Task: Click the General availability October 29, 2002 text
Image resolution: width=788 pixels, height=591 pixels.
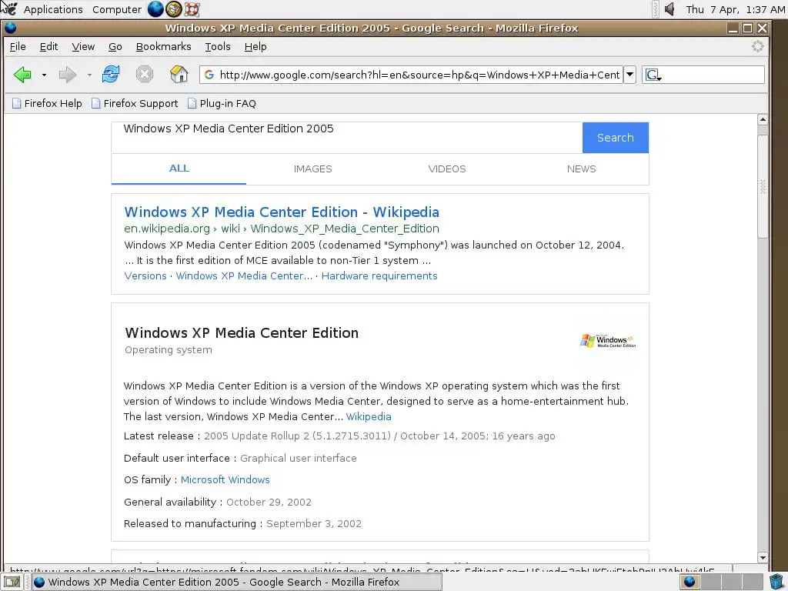Action: click(x=269, y=502)
